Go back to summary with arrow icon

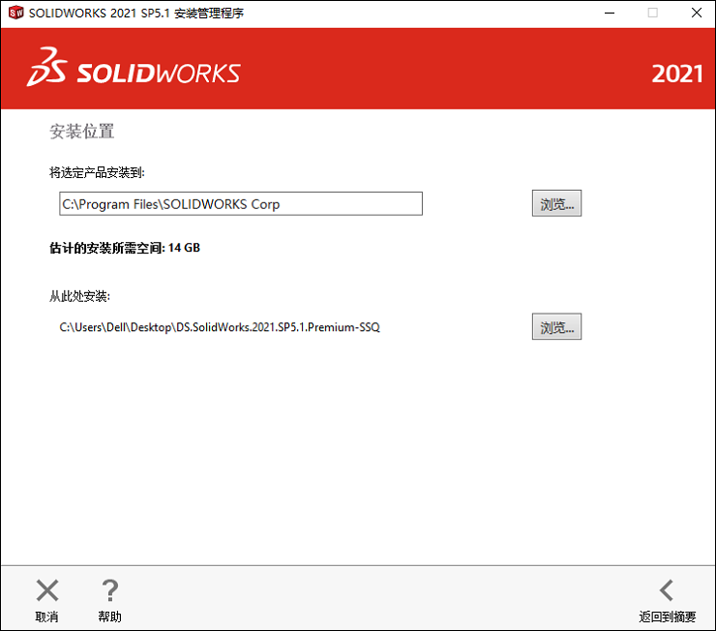pos(667,590)
